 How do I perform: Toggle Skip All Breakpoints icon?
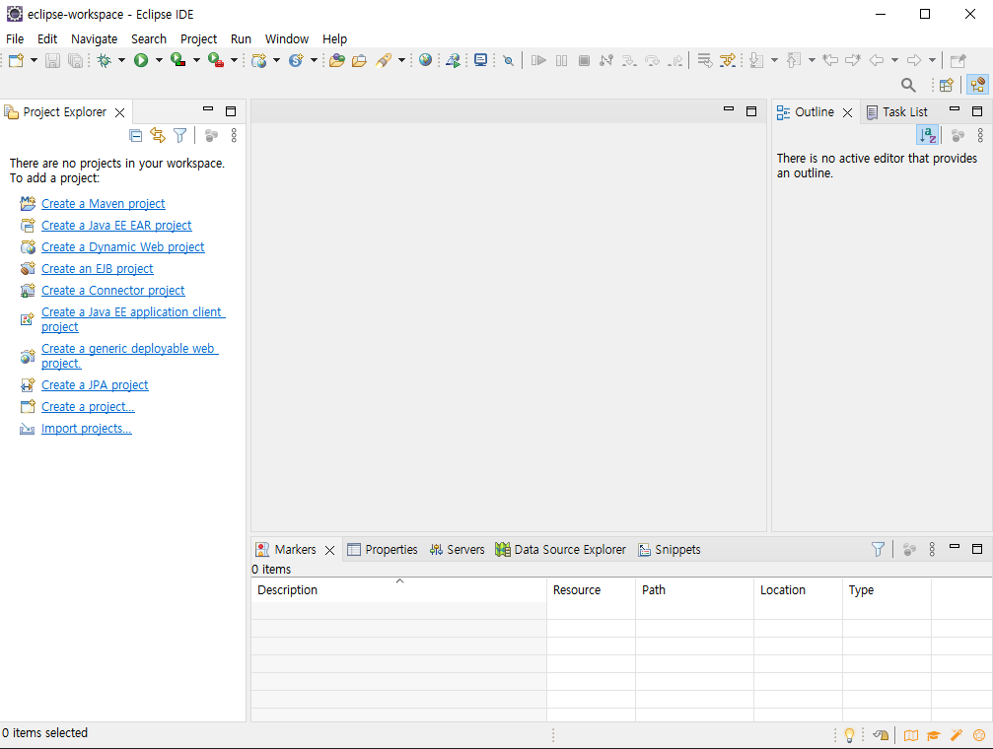point(508,60)
